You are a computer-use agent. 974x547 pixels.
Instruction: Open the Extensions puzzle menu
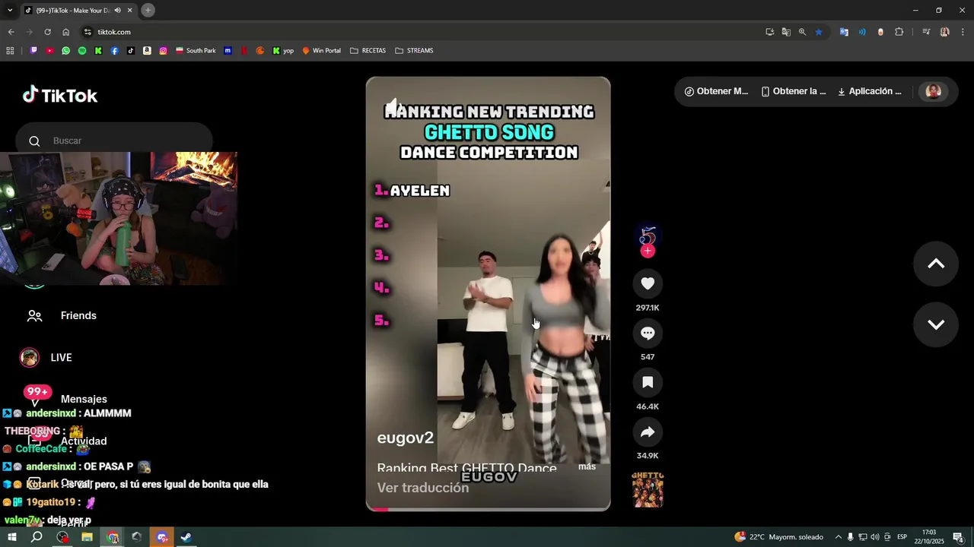click(899, 32)
